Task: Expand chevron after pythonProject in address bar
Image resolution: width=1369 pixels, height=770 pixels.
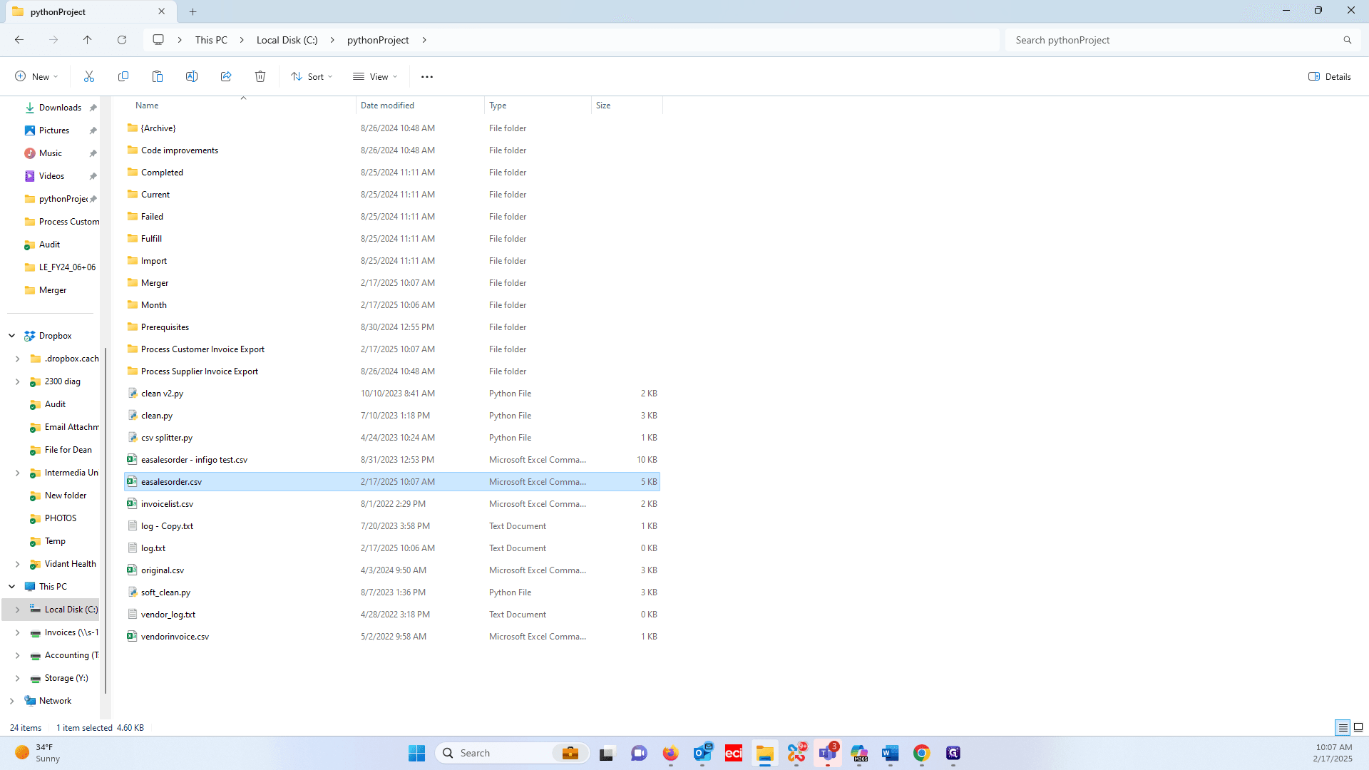Action: click(x=424, y=40)
